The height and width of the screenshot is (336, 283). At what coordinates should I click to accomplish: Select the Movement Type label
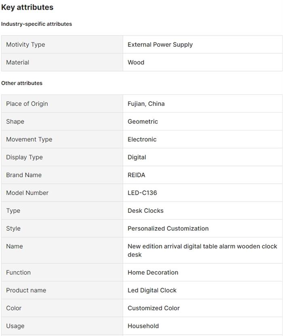[29, 139]
